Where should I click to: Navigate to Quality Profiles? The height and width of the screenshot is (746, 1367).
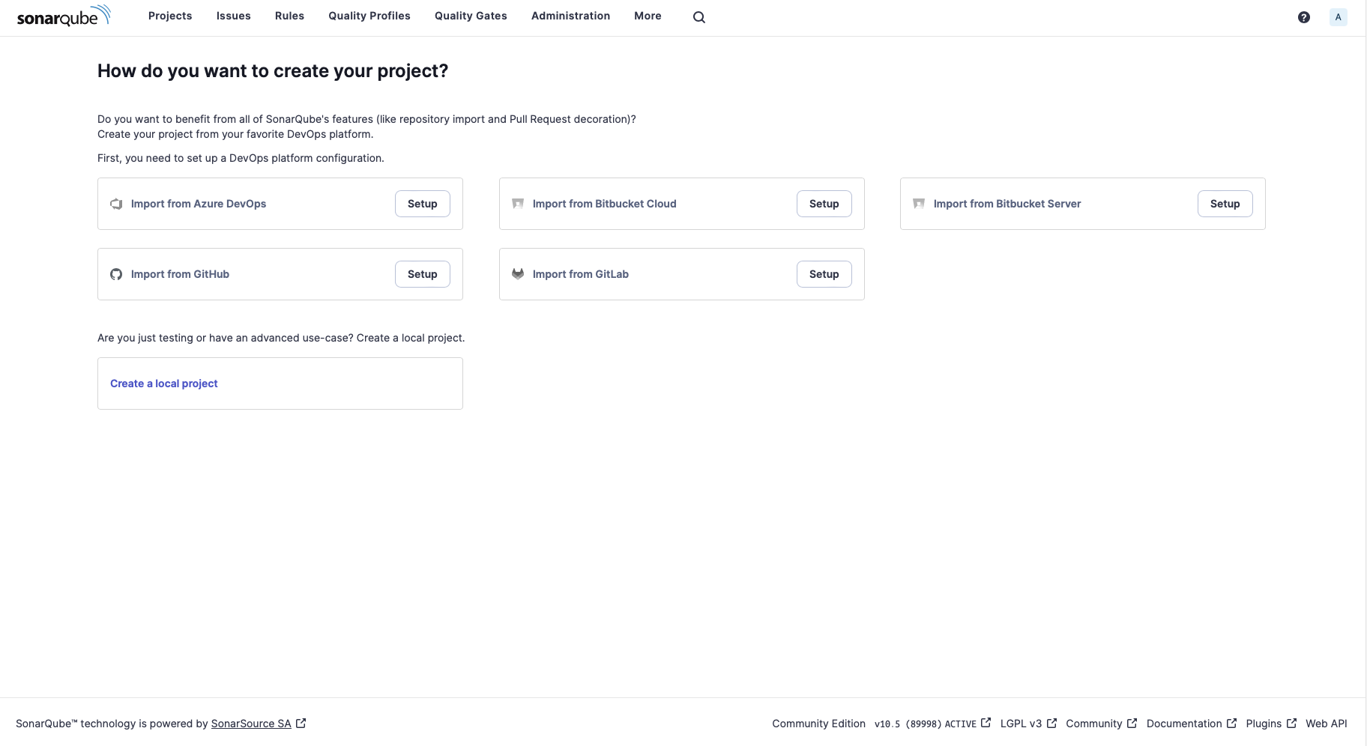point(369,16)
